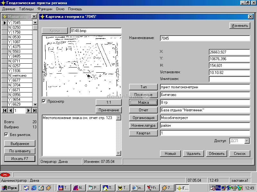Viewport: 257px width, 192px height.
Task: Click the Новый button
Action: (170, 154)
